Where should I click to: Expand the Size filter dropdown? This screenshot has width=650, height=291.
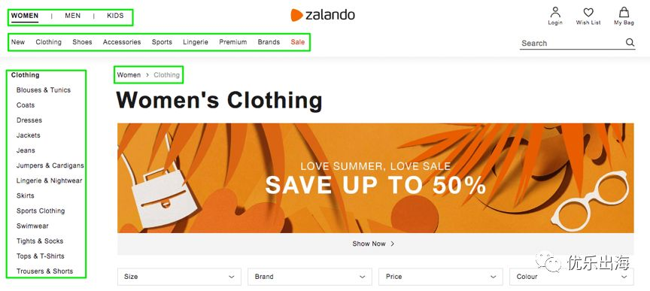pos(179,277)
